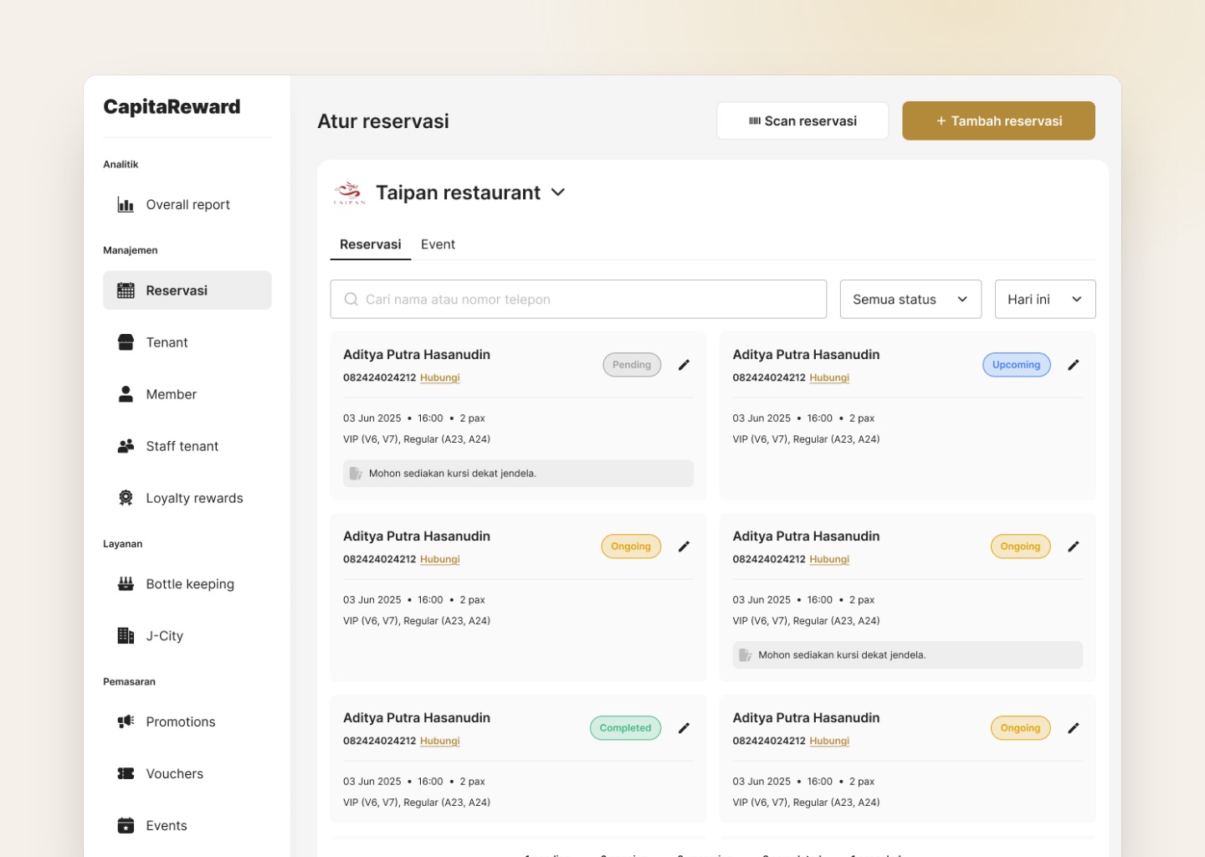Viewport: 1205px width, 857px height.
Task: Open the Semua status filter dropdown
Action: (910, 299)
